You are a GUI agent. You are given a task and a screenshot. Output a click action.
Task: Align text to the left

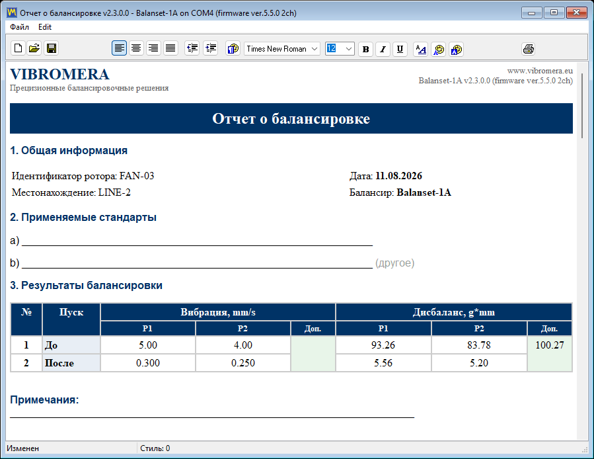click(120, 48)
